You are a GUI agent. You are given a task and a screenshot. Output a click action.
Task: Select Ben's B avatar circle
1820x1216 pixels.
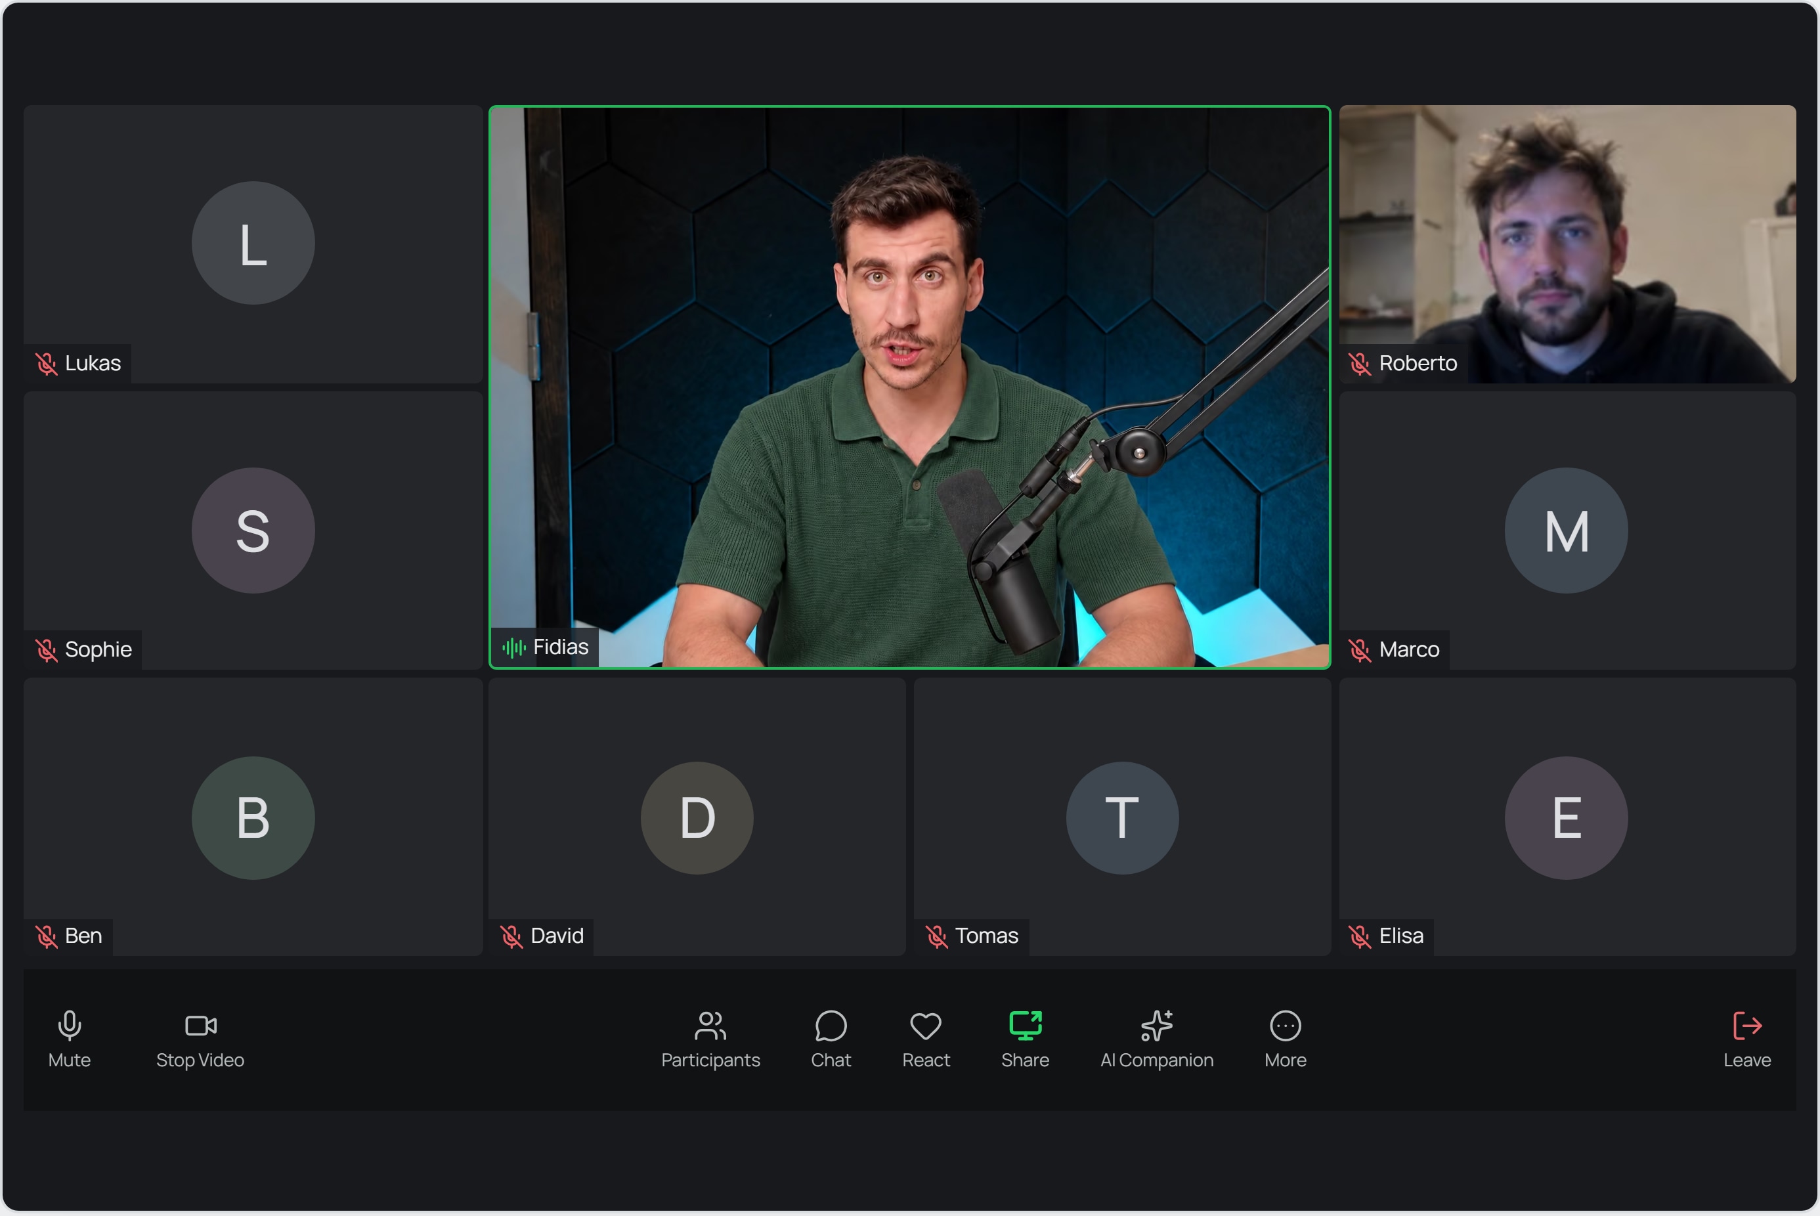tap(253, 817)
